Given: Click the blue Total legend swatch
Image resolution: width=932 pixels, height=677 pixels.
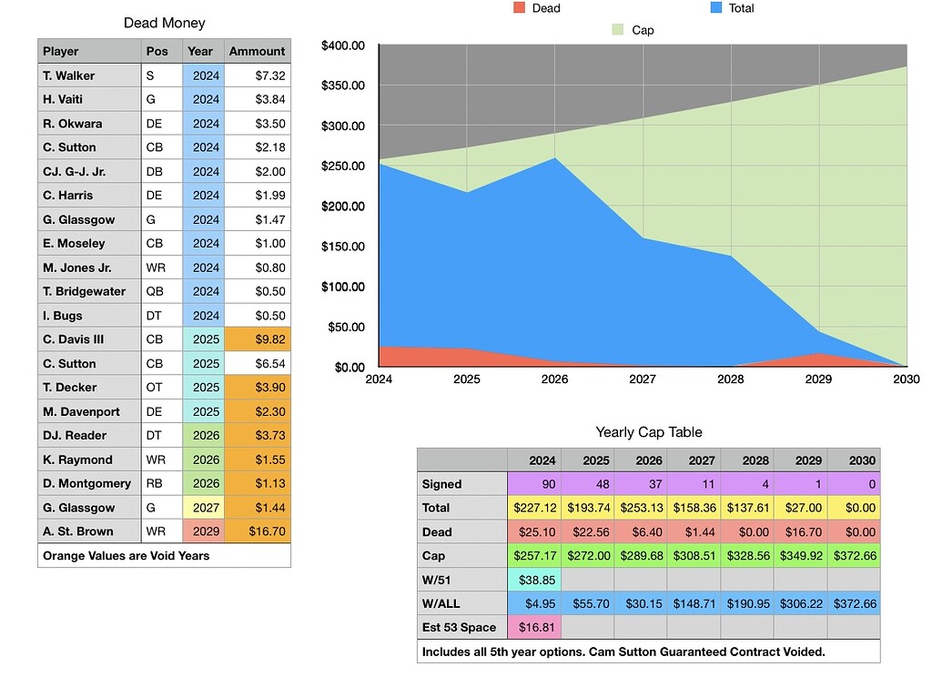Looking at the screenshot, I should point(716,8).
